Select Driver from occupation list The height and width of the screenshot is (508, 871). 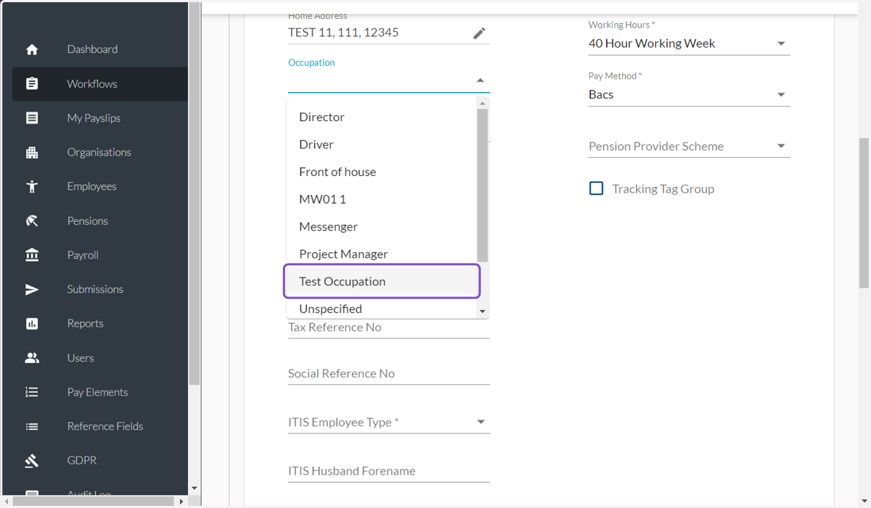point(382,144)
